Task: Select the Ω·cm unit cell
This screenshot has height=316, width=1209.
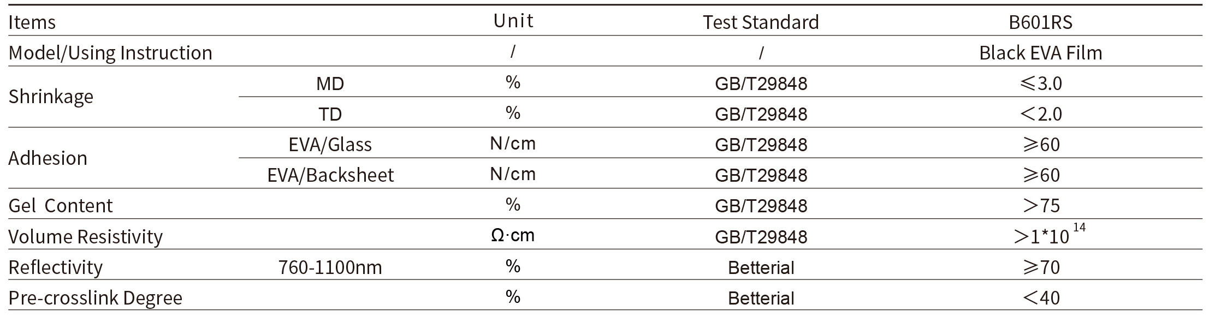Action: [513, 235]
